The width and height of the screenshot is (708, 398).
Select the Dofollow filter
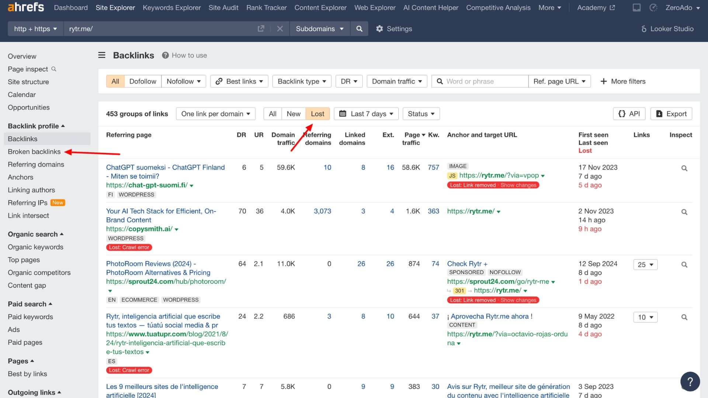coord(143,81)
